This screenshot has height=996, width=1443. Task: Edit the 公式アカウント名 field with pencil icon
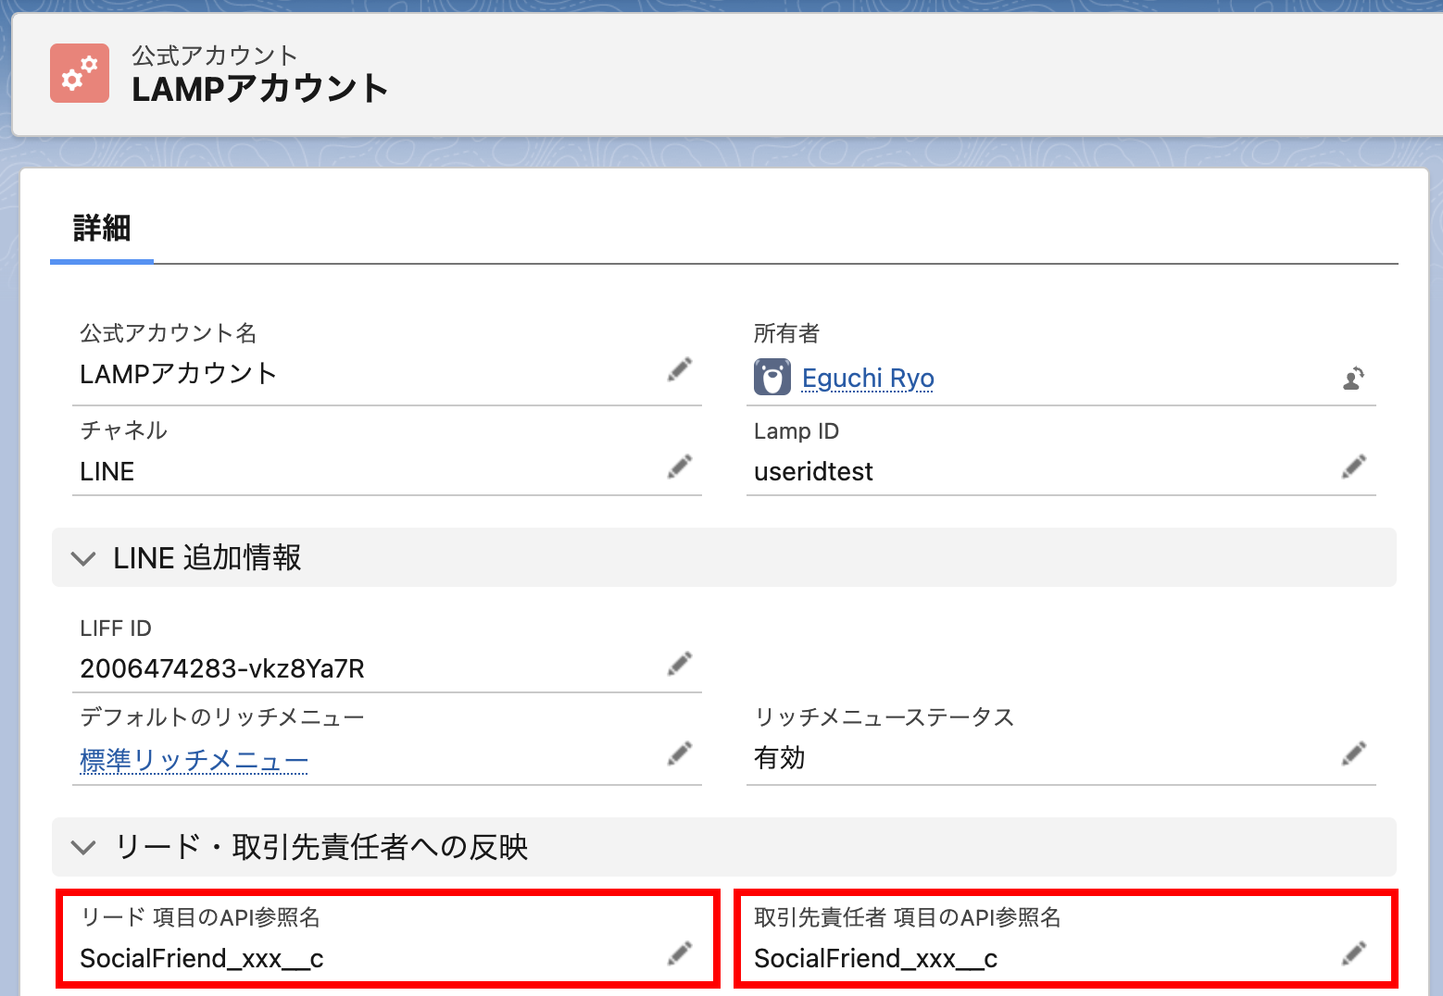click(680, 370)
